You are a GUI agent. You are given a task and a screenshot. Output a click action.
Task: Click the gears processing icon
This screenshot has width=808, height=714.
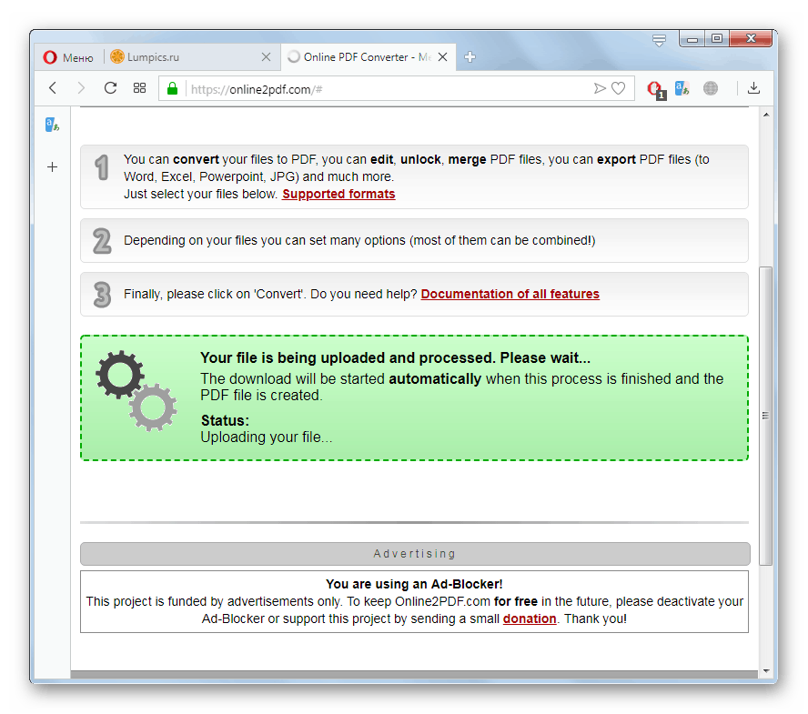[136, 390]
